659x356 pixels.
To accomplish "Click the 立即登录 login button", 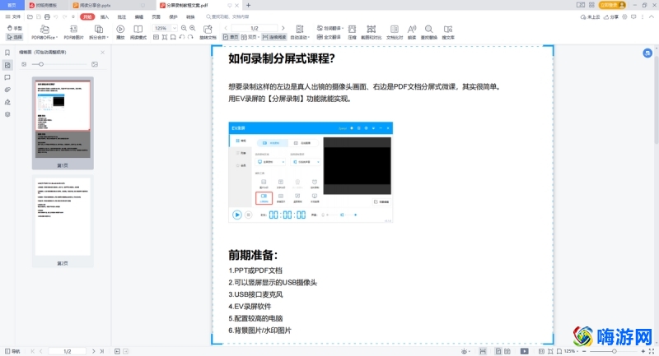I will 612,5.
